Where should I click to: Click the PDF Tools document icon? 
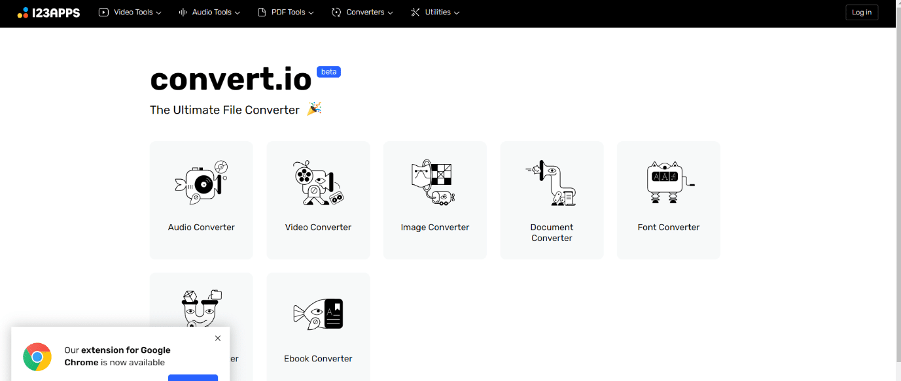click(x=262, y=12)
